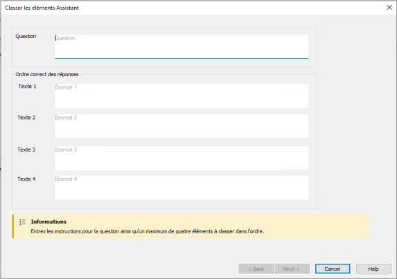
Task: Click the Texte 1 label
Action: (x=27, y=87)
